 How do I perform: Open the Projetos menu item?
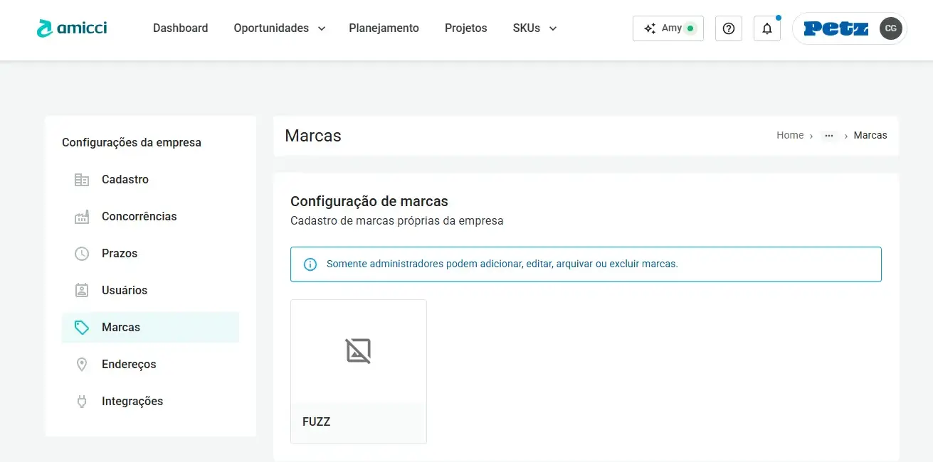pyautogui.click(x=465, y=28)
